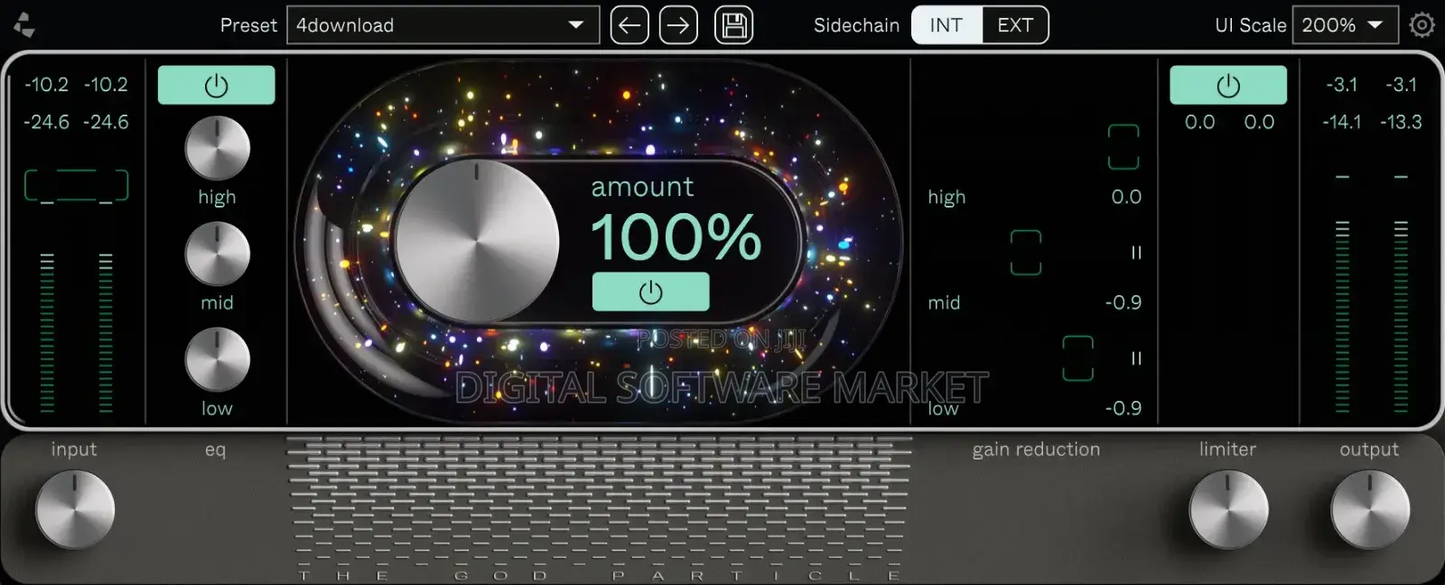This screenshot has height=585, width=1445.
Task: Open settings with the gear icon
Action: (x=1422, y=25)
